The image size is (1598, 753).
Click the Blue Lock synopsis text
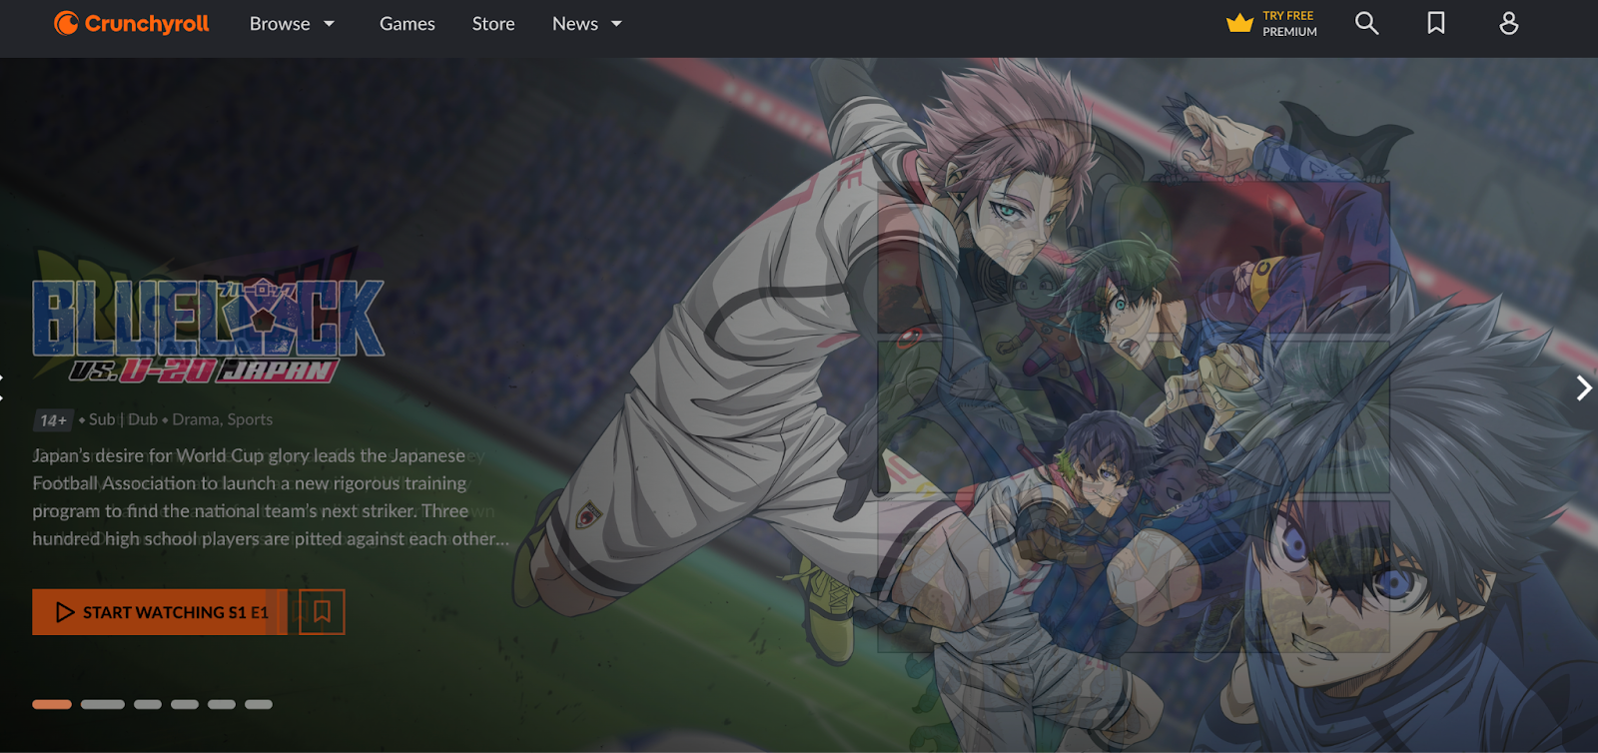click(270, 497)
